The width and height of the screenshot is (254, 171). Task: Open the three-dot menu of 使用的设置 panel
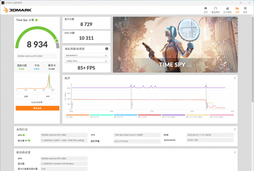coord(235,152)
